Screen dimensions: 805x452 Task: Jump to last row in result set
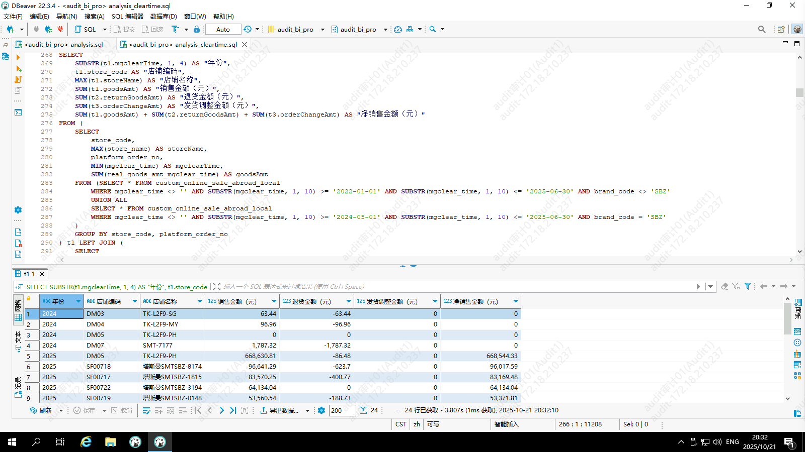(233, 410)
